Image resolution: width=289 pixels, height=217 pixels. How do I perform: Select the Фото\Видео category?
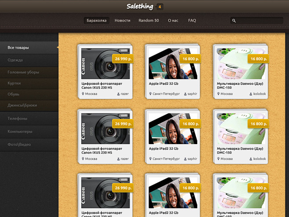click(29, 145)
